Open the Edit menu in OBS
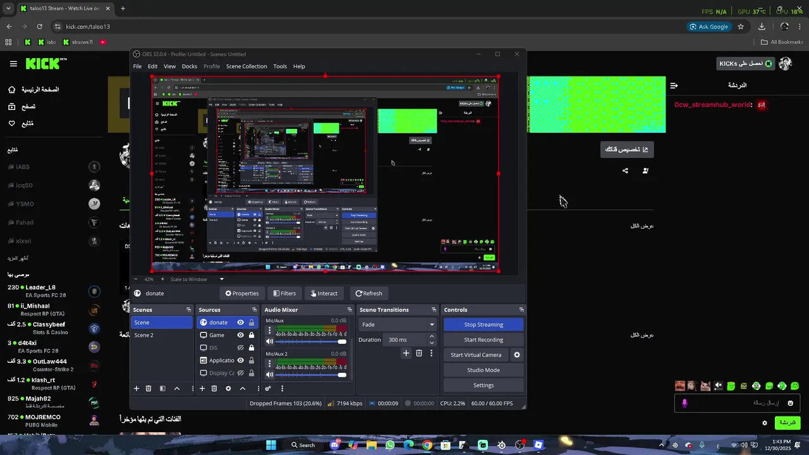Screen dimensions: 809x455 (152, 66)
